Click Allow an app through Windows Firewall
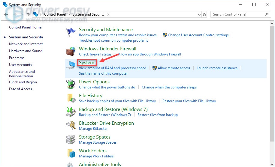Screen dimensions: 275x167 (x=150, y=54)
